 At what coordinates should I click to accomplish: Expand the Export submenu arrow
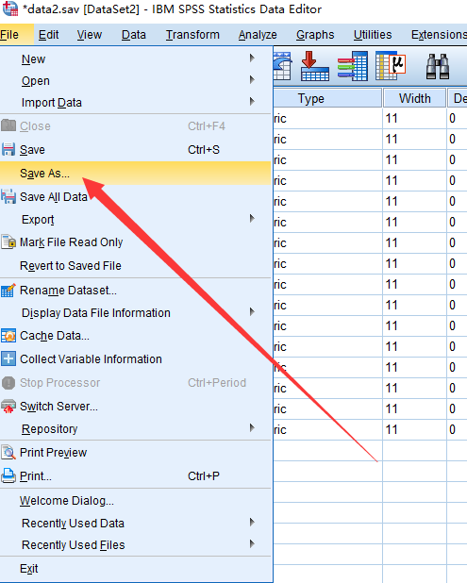coord(252,219)
